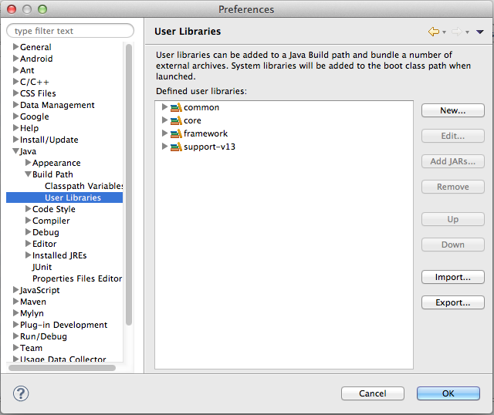Image resolution: width=494 pixels, height=415 pixels.
Task: Select CSS Files in the tree
Action: click(38, 93)
